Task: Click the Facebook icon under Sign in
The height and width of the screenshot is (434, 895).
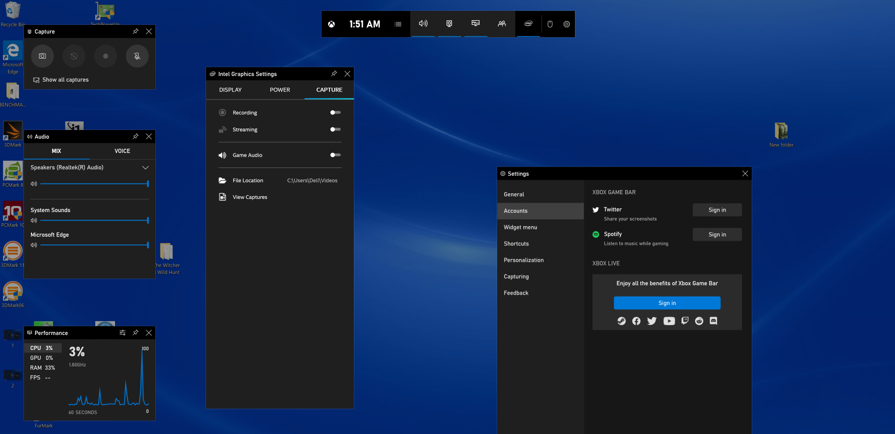Action: (636, 321)
